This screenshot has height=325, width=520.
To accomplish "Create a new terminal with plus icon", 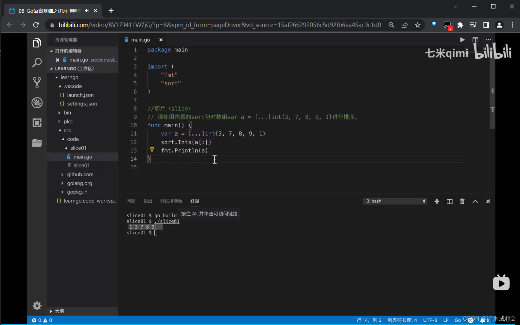I will click(x=437, y=201).
